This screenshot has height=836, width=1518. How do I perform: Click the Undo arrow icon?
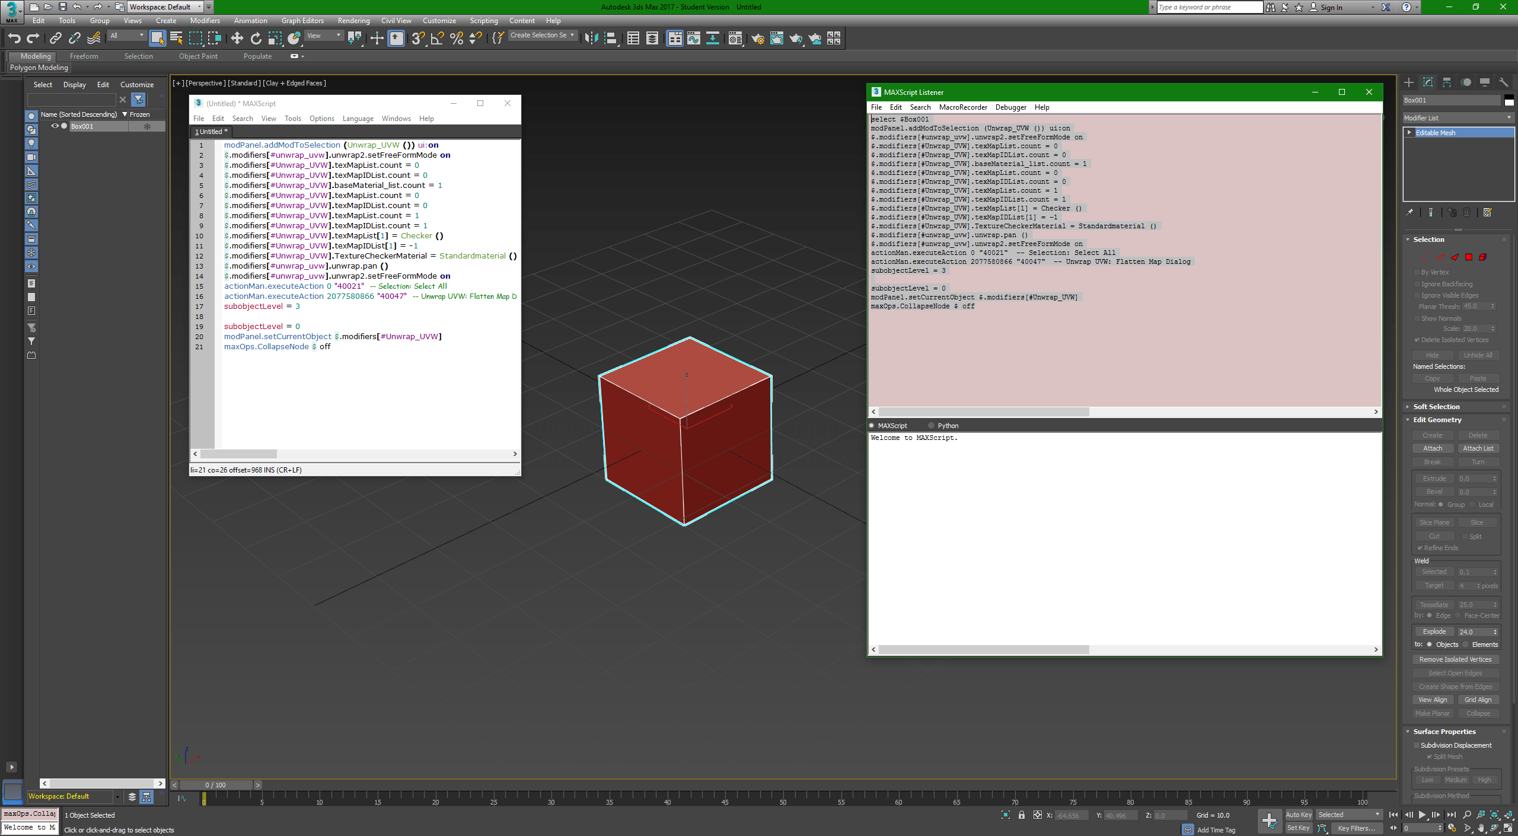(14, 39)
